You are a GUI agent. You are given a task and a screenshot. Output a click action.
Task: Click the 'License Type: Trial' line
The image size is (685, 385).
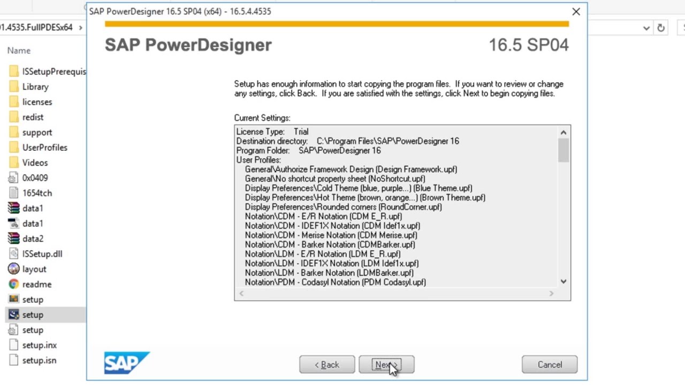pyautogui.click(x=272, y=132)
